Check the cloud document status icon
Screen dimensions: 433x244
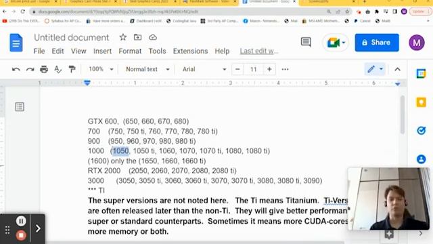click(x=153, y=37)
